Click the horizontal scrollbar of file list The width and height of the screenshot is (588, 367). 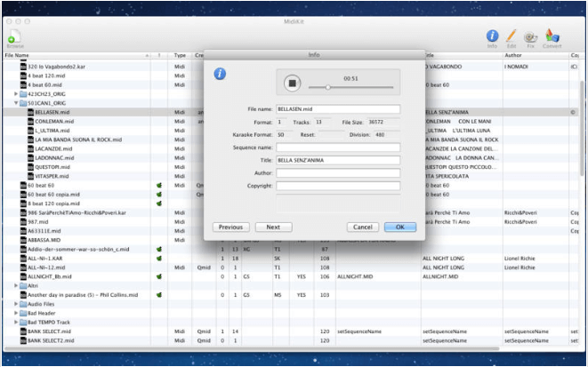(252, 348)
